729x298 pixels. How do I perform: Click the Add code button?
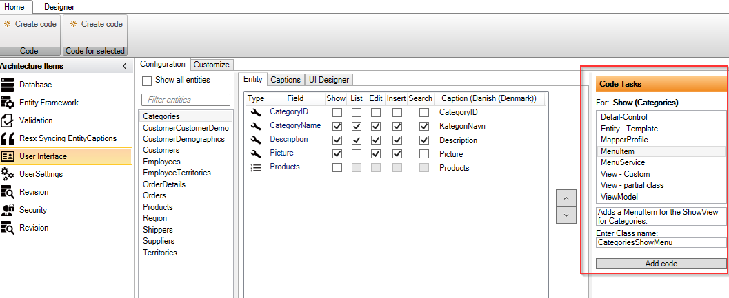click(x=661, y=264)
